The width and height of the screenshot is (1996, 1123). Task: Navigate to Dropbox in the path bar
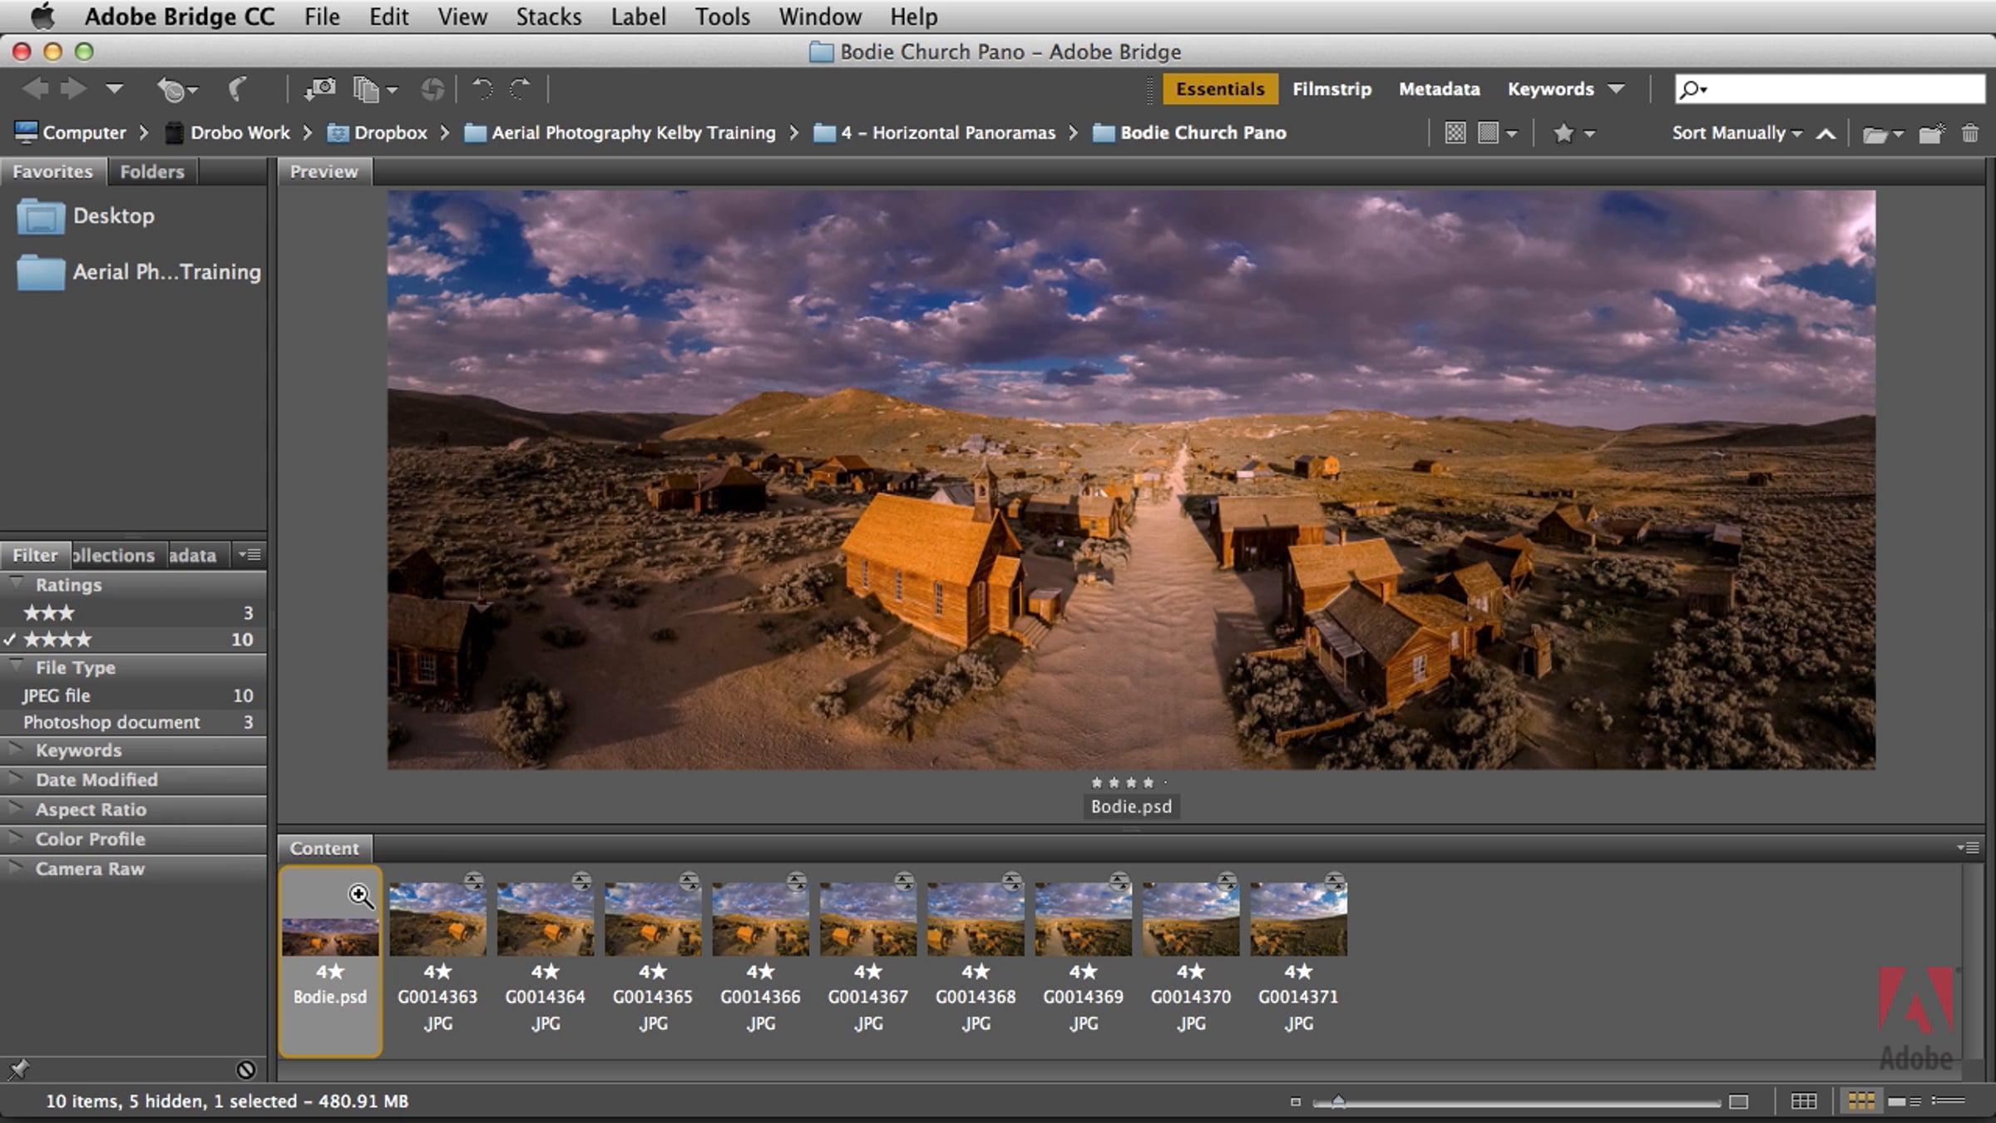(x=389, y=133)
